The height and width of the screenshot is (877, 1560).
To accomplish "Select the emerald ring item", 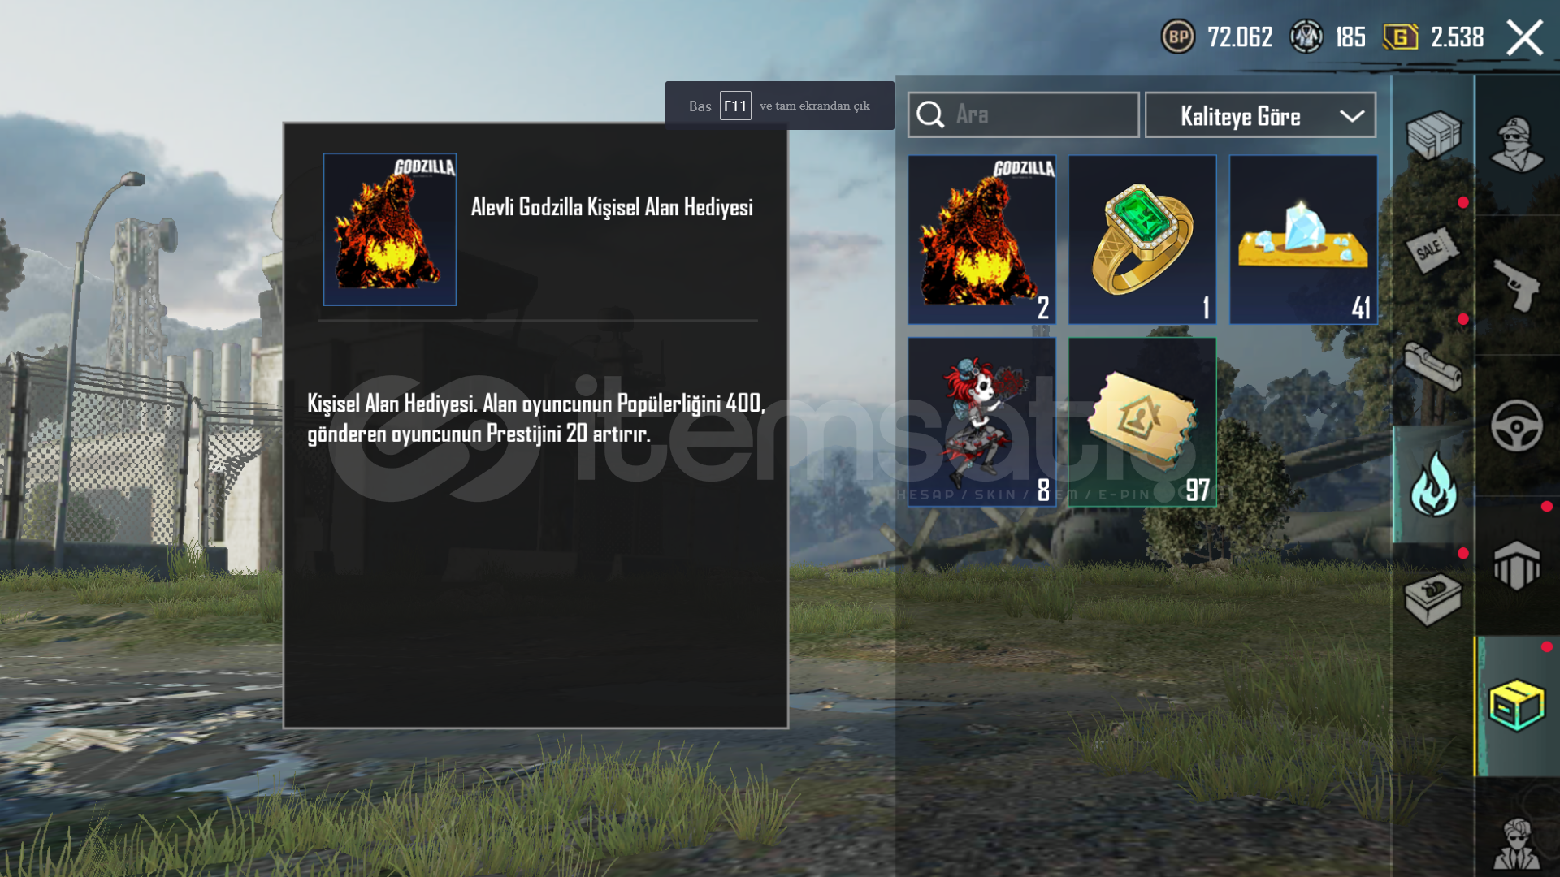I will click(x=1142, y=240).
